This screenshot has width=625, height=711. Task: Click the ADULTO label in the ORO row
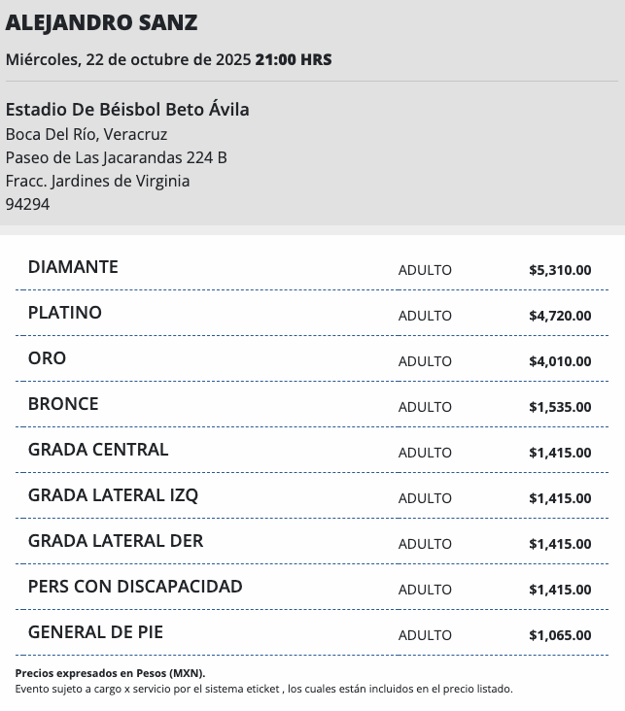point(425,361)
